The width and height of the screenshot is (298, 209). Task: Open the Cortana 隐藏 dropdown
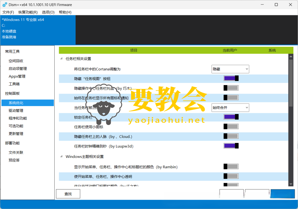tap(230, 69)
